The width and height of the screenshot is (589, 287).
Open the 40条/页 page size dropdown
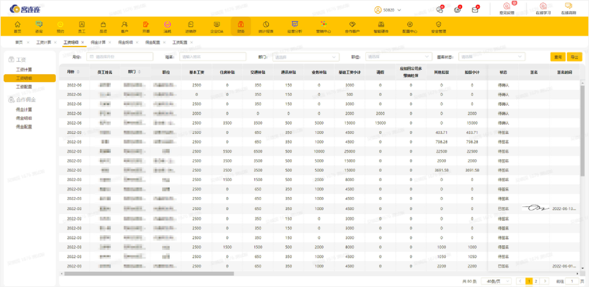tap(496, 281)
